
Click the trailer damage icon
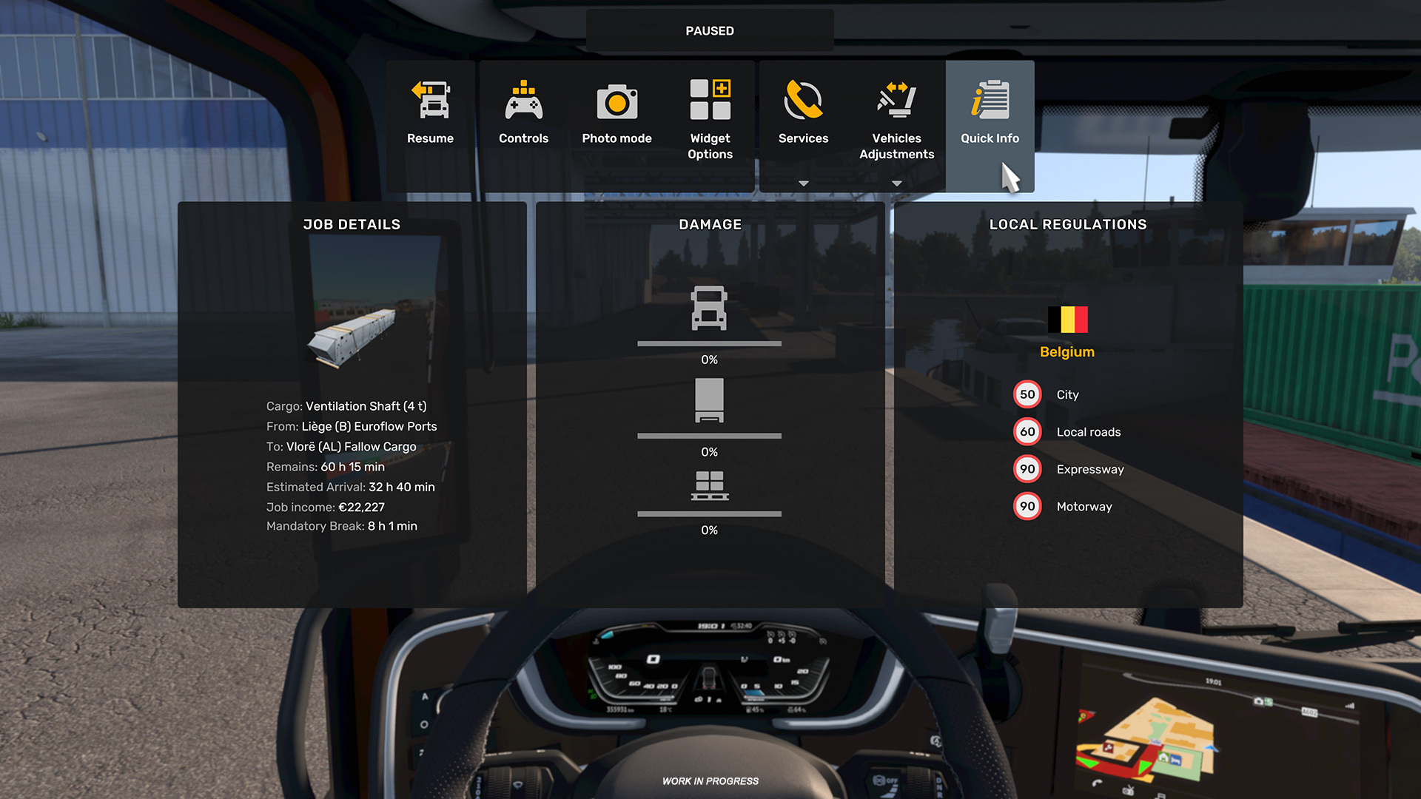[x=709, y=400]
